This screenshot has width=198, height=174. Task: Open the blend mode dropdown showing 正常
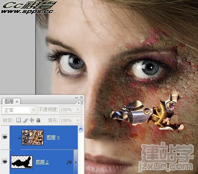[19, 110]
